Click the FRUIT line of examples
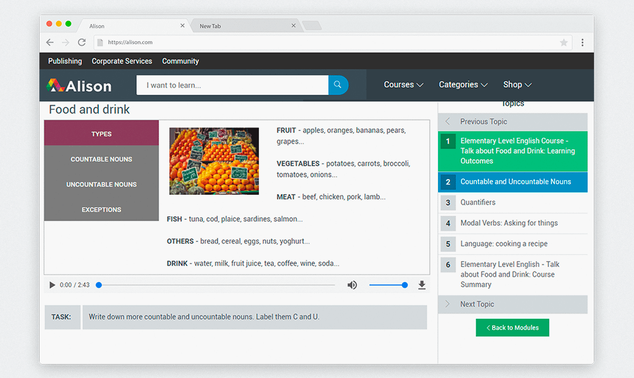This screenshot has height=378, width=634. pyautogui.click(x=341, y=136)
